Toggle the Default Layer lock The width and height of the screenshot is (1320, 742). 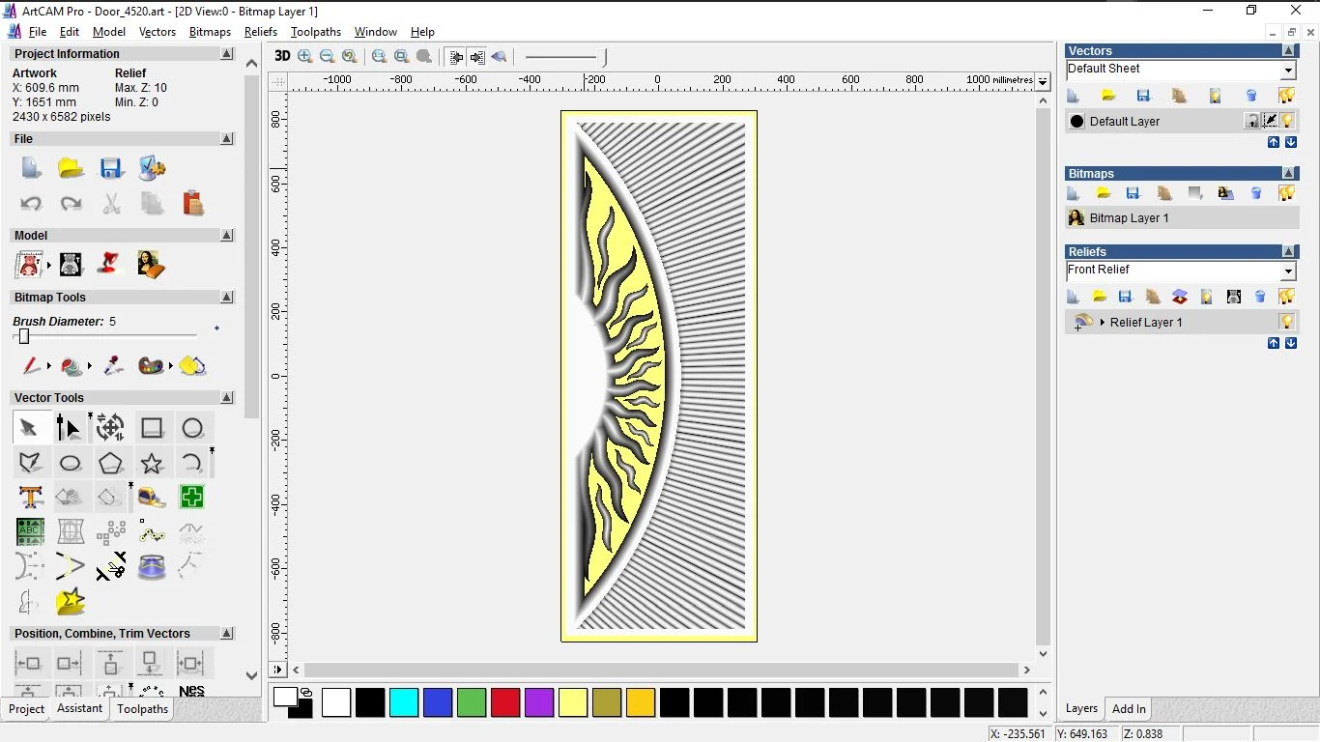1252,121
